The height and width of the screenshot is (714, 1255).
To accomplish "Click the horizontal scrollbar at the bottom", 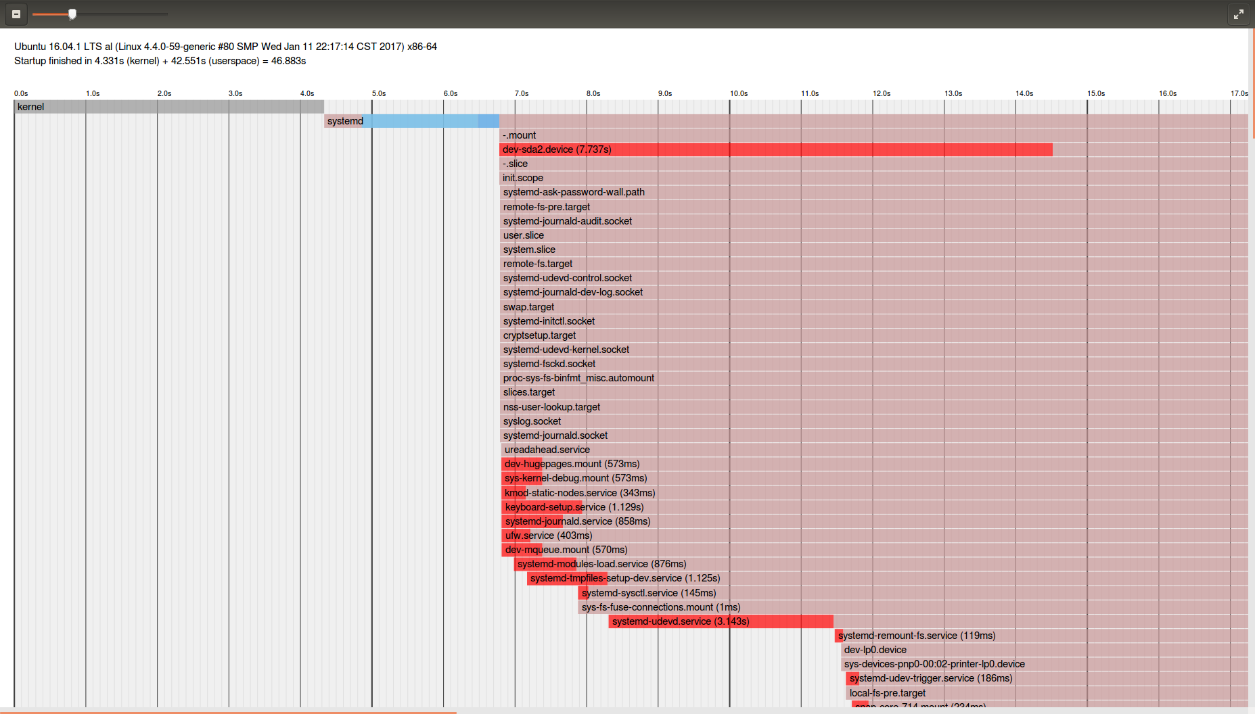I will pyautogui.click(x=228, y=712).
